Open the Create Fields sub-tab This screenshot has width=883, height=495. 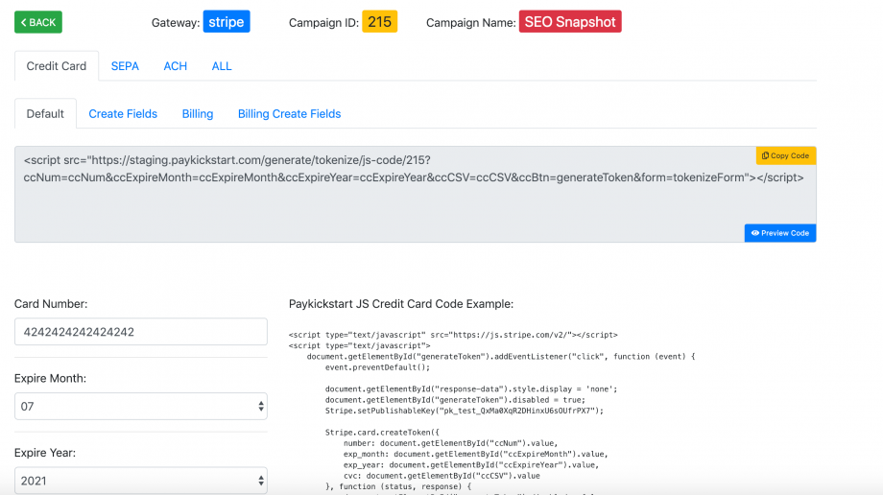[123, 114]
